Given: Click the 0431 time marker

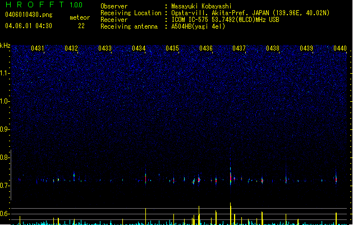Looking at the screenshot, I should coord(38,48).
